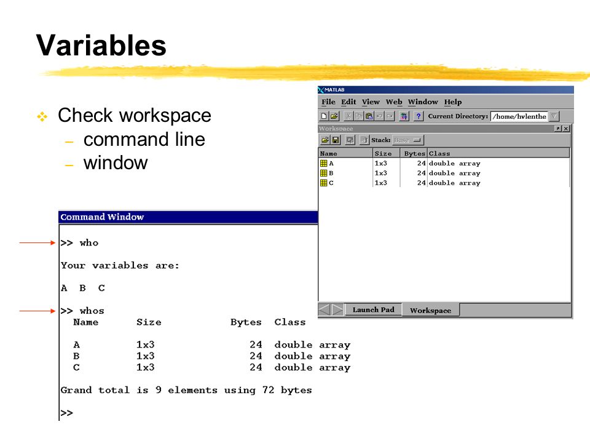The height and width of the screenshot is (443, 590).
Task: Click the left tab scroll arrow
Action: (324, 309)
